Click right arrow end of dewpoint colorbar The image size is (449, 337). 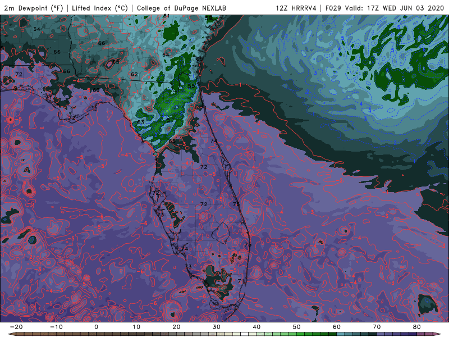[438, 334]
